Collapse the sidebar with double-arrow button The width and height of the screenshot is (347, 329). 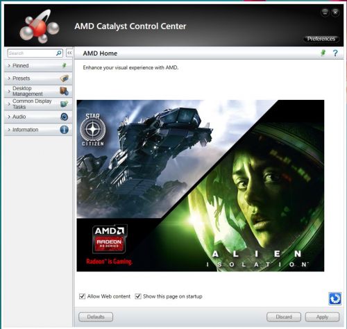69,53
